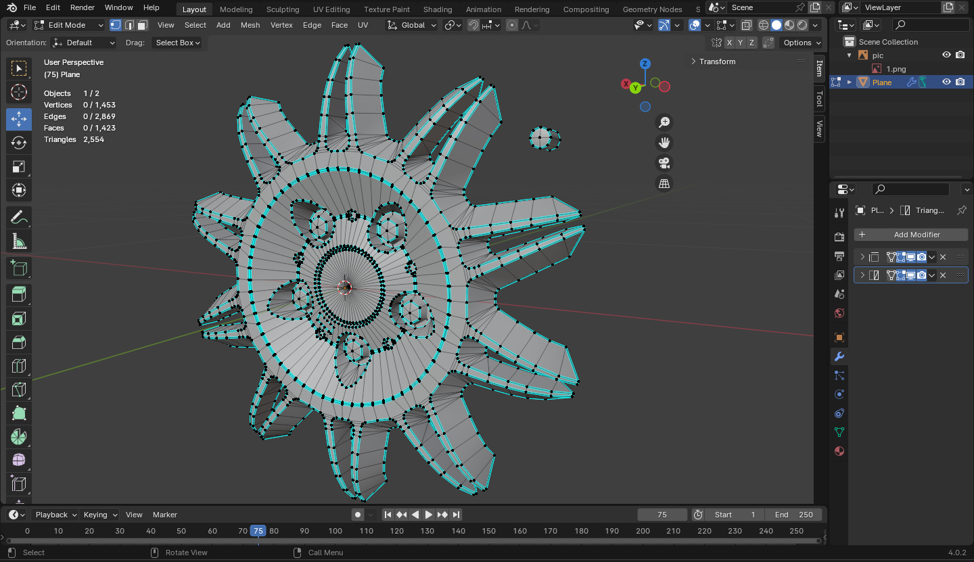Switch to rendered viewport shading
974x562 pixels.
[x=802, y=25]
